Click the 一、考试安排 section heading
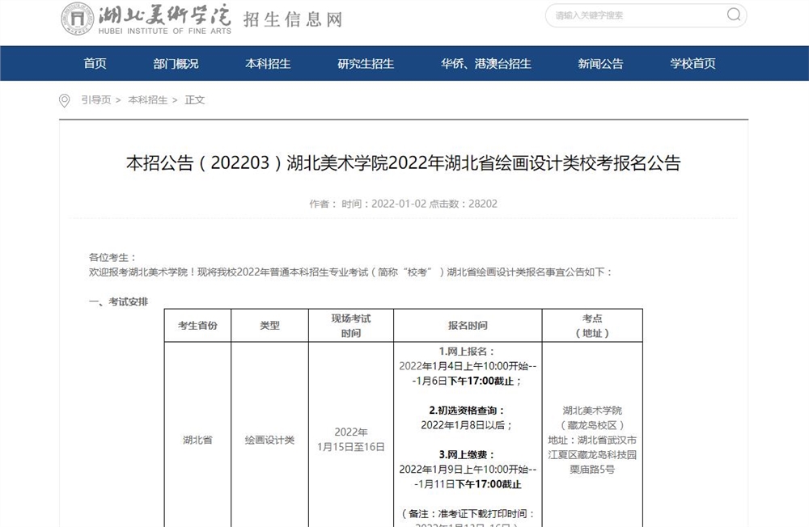The width and height of the screenshot is (809, 527). pos(119,301)
